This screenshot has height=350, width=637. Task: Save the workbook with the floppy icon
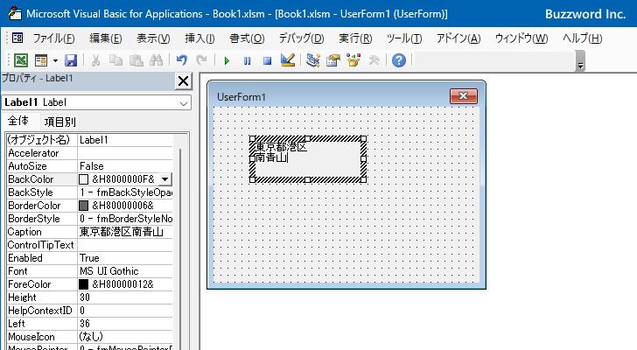(71, 60)
